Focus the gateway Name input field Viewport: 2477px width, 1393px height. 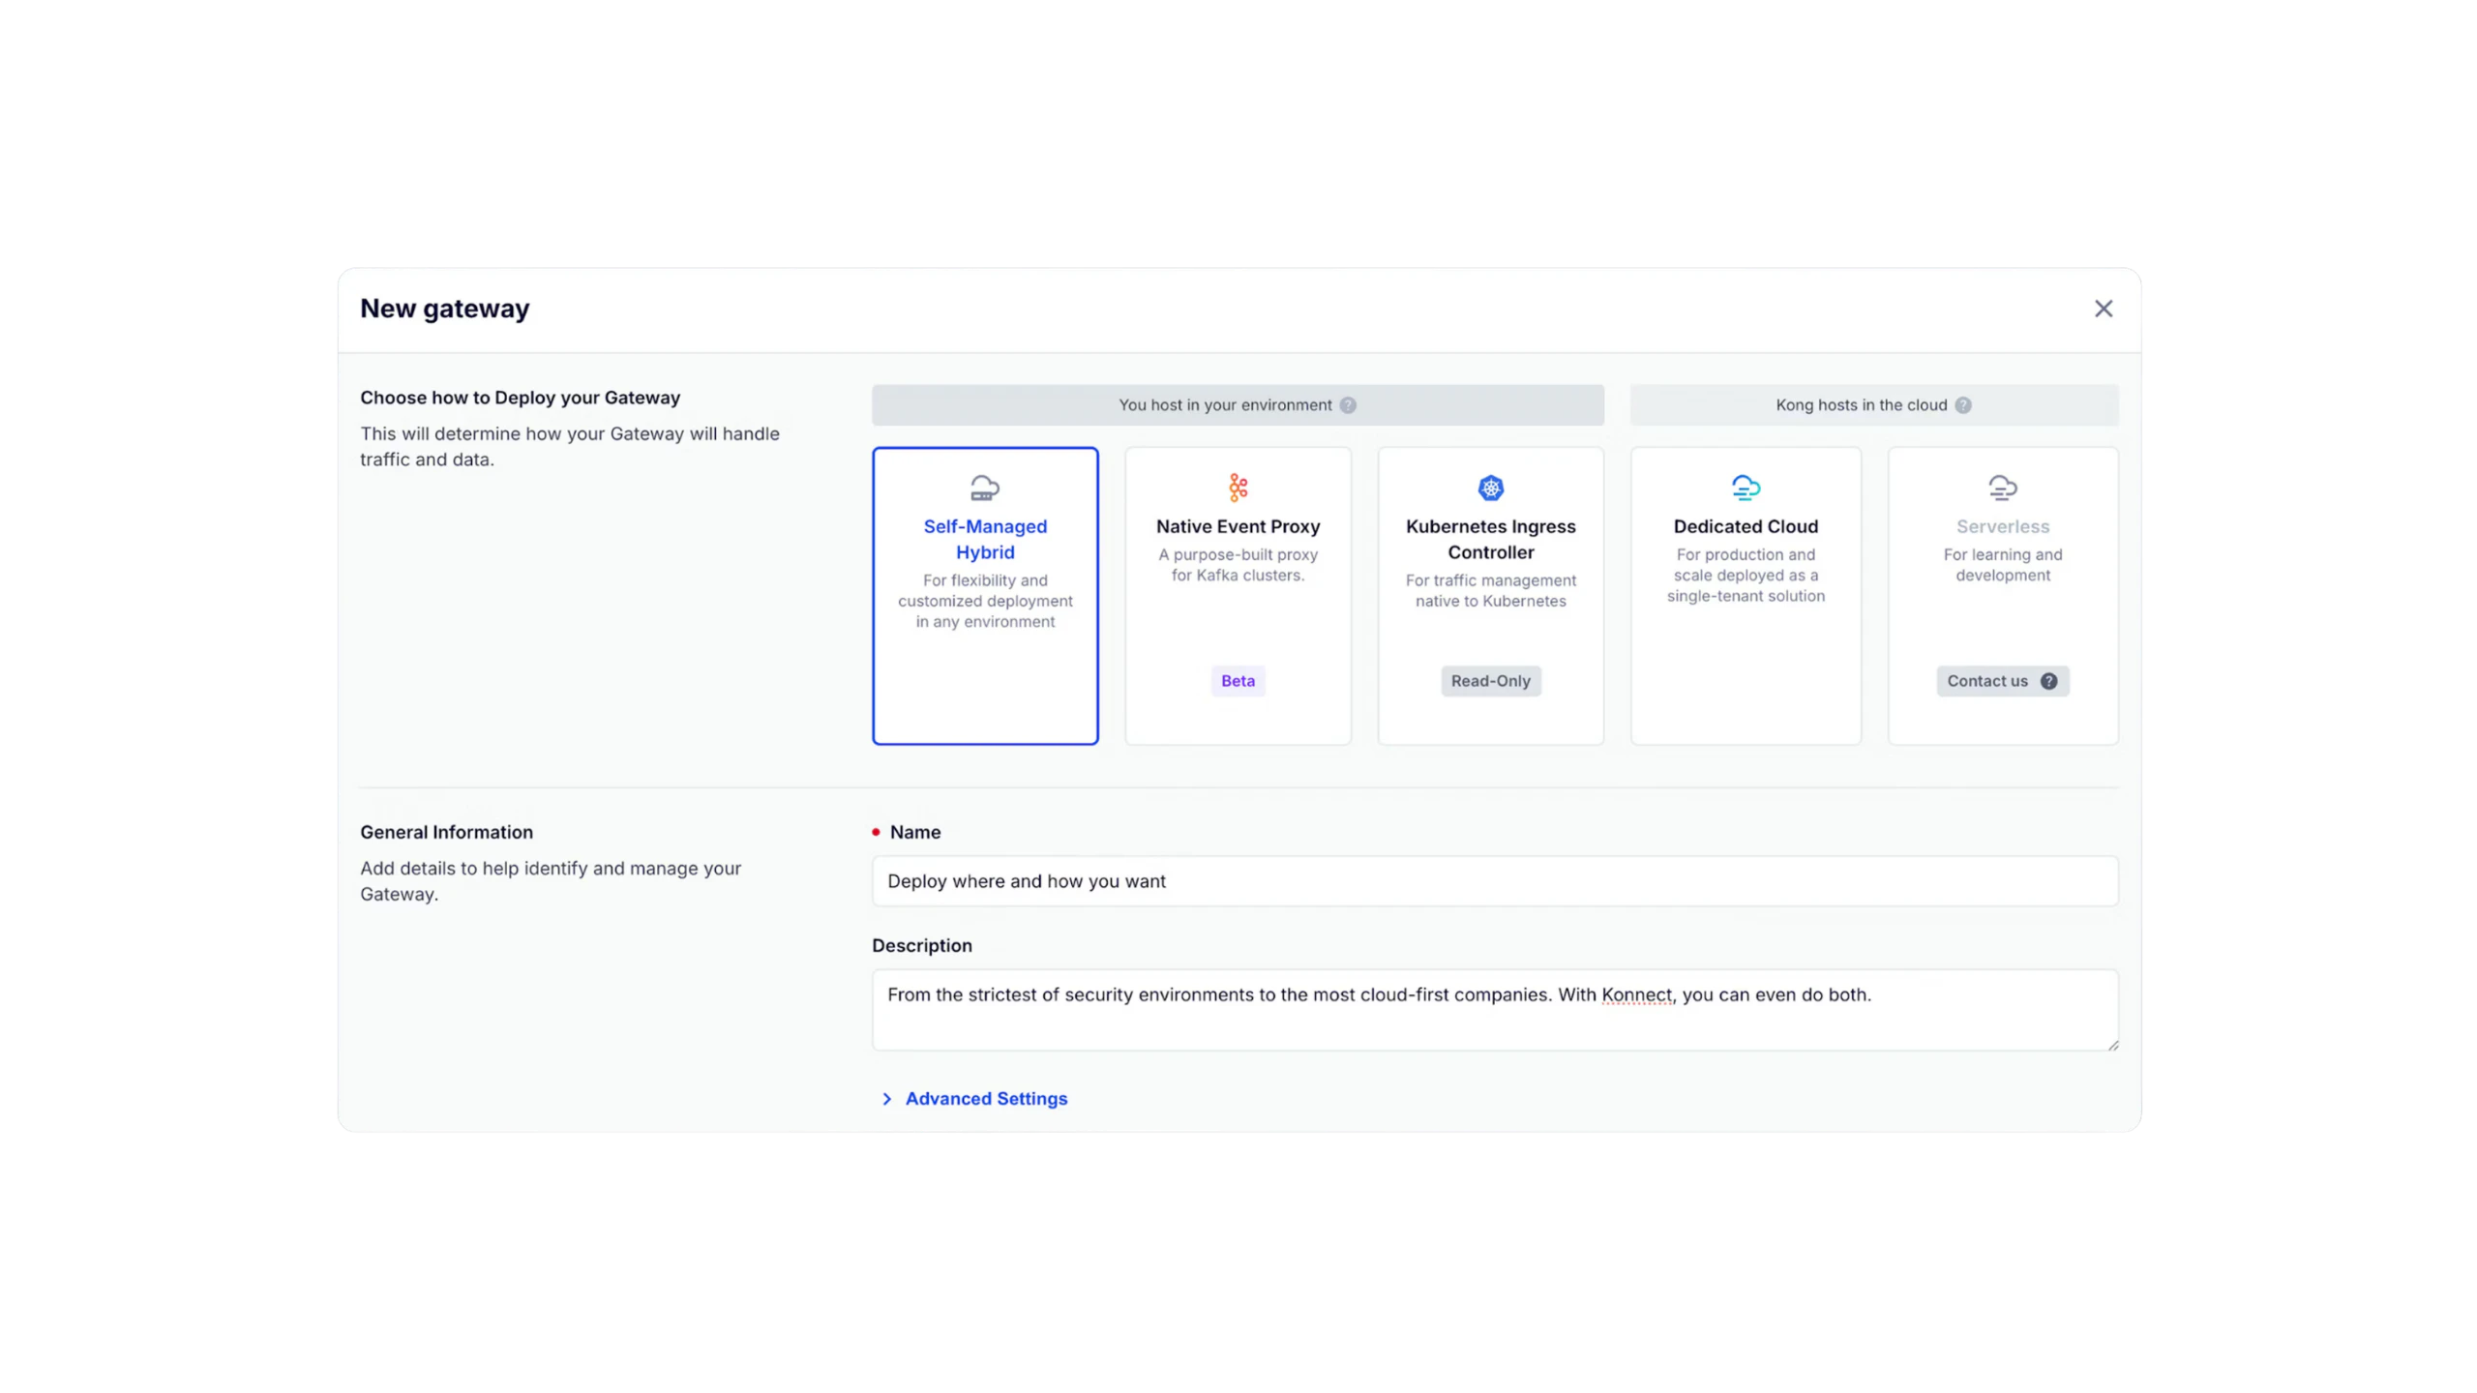point(1494,881)
